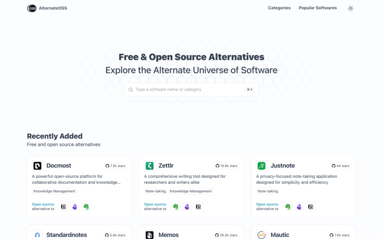Click the Obsidian icon on Justnote card

click(299, 207)
